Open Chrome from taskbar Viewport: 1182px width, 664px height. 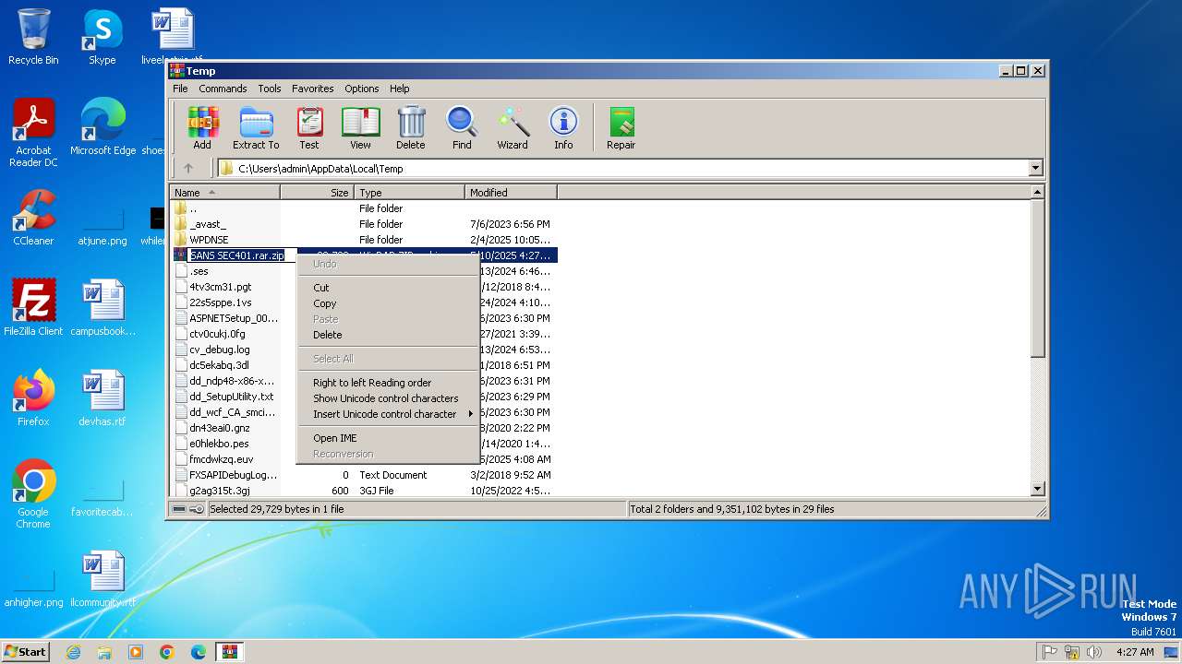coord(167,652)
